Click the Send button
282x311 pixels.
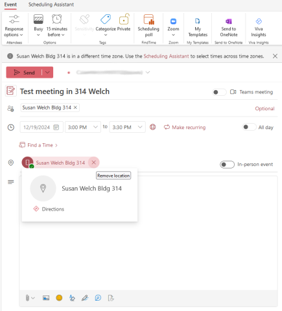pyautogui.click(x=24, y=73)
